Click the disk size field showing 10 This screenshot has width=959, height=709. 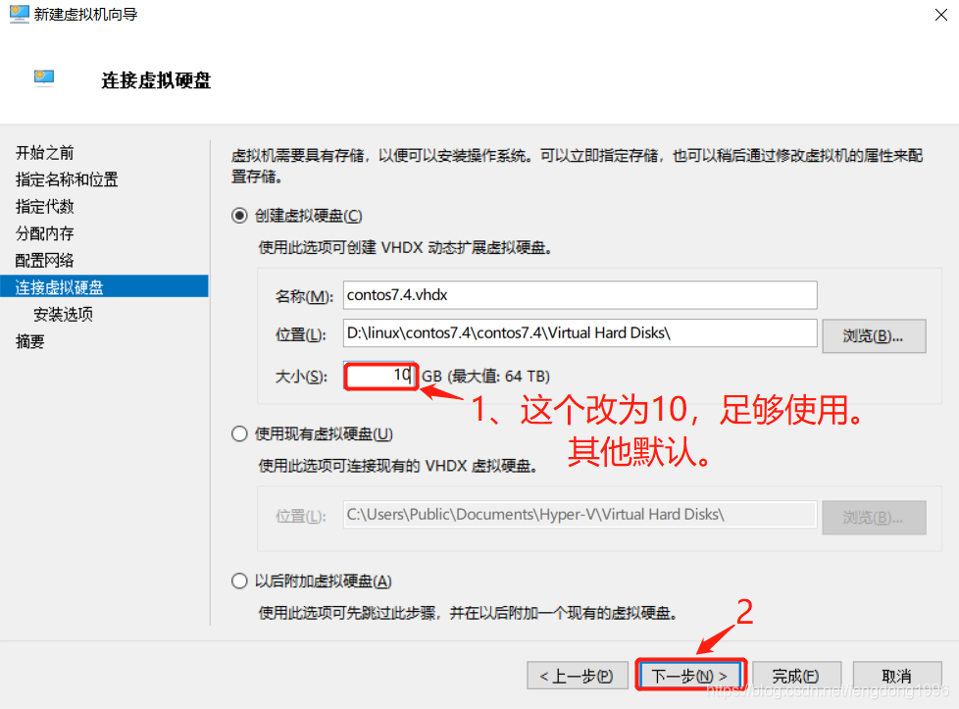(x=380, y=376)
